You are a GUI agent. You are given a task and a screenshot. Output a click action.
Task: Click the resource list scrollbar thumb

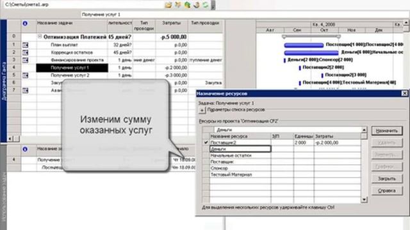[x=364, y=136]
